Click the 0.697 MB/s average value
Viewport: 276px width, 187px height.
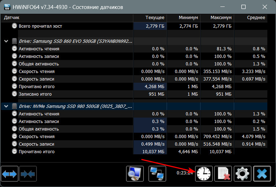(x=254, y=79)
